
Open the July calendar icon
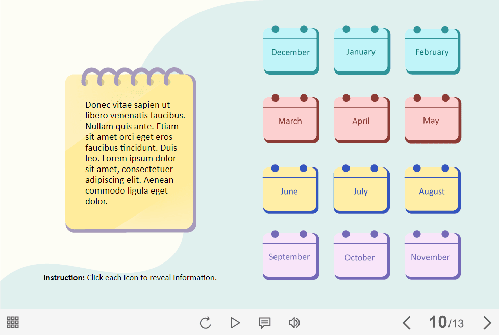(x=361, y=190)
